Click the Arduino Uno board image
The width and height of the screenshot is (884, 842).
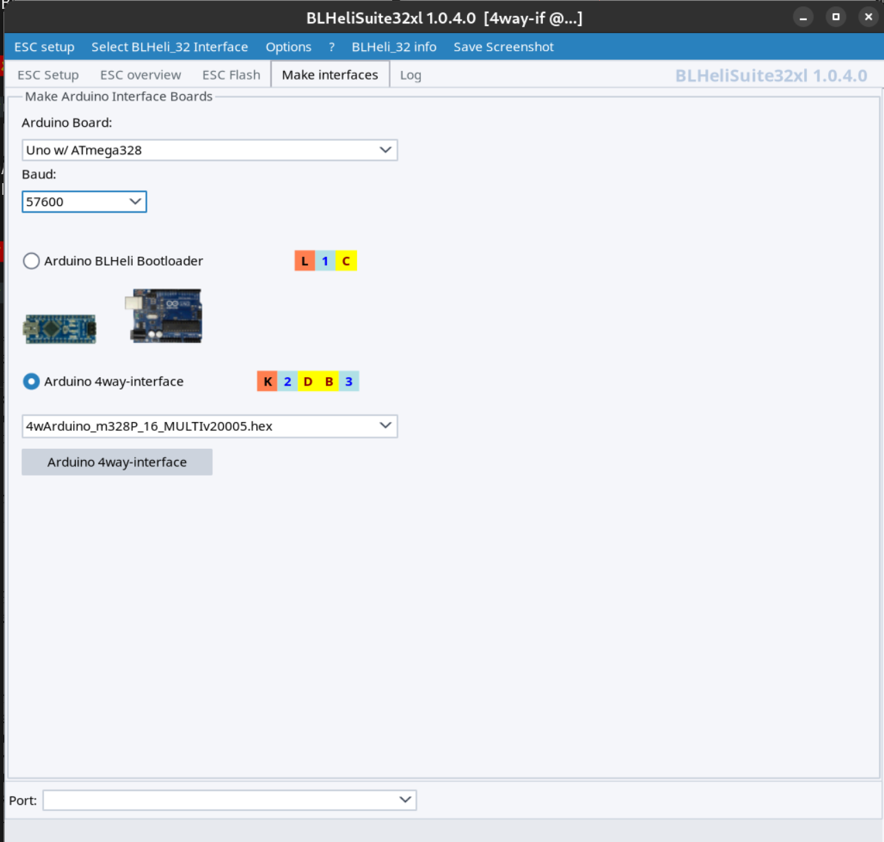(164, 315)
